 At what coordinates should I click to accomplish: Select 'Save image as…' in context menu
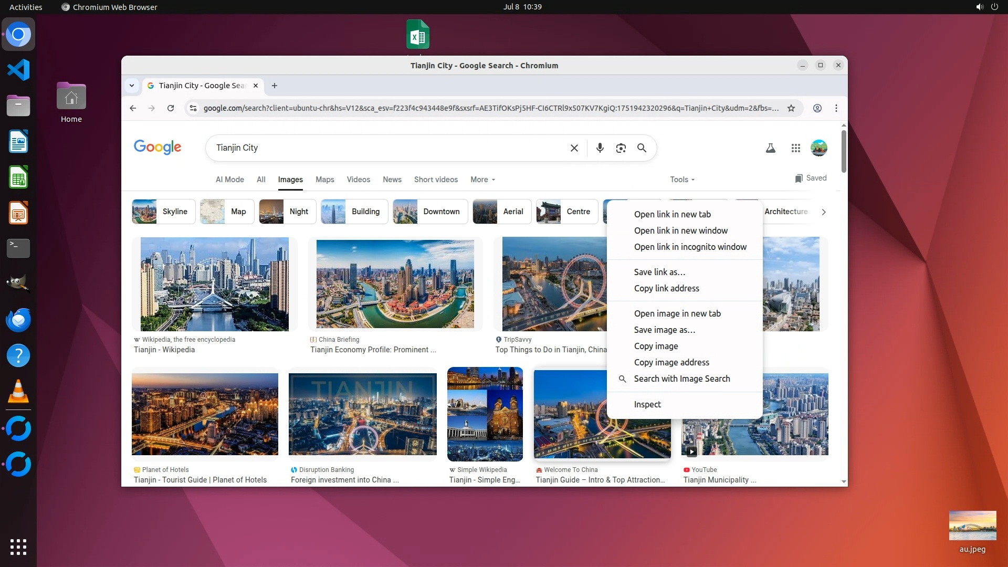click(664, 330)
